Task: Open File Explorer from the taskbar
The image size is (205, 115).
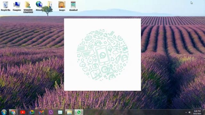Action: tap(70, 112)
